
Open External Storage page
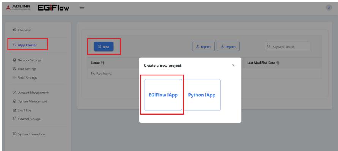click(27, 119)
